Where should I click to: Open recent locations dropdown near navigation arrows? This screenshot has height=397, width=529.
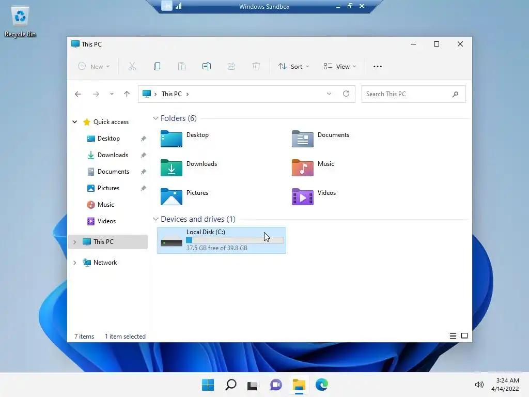112,94
